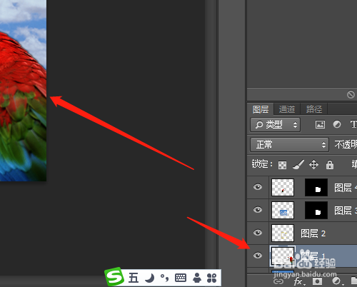Open soft keyboard in IME bar
The width and height of the screenshot is (357, 287).
[x=181, y=278]
